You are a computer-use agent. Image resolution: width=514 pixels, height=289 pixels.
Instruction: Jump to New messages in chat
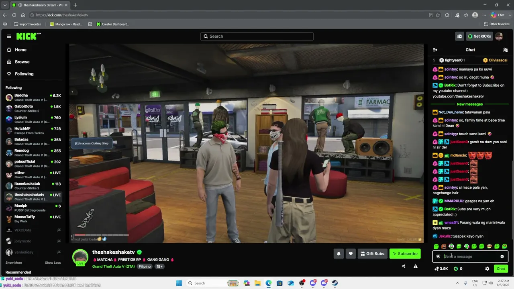[470, 104]
